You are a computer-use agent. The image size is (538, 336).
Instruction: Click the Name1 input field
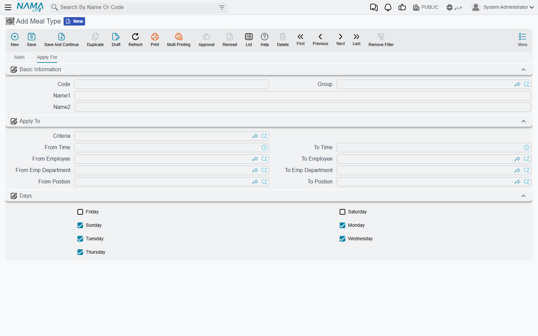tap(303, 96)
